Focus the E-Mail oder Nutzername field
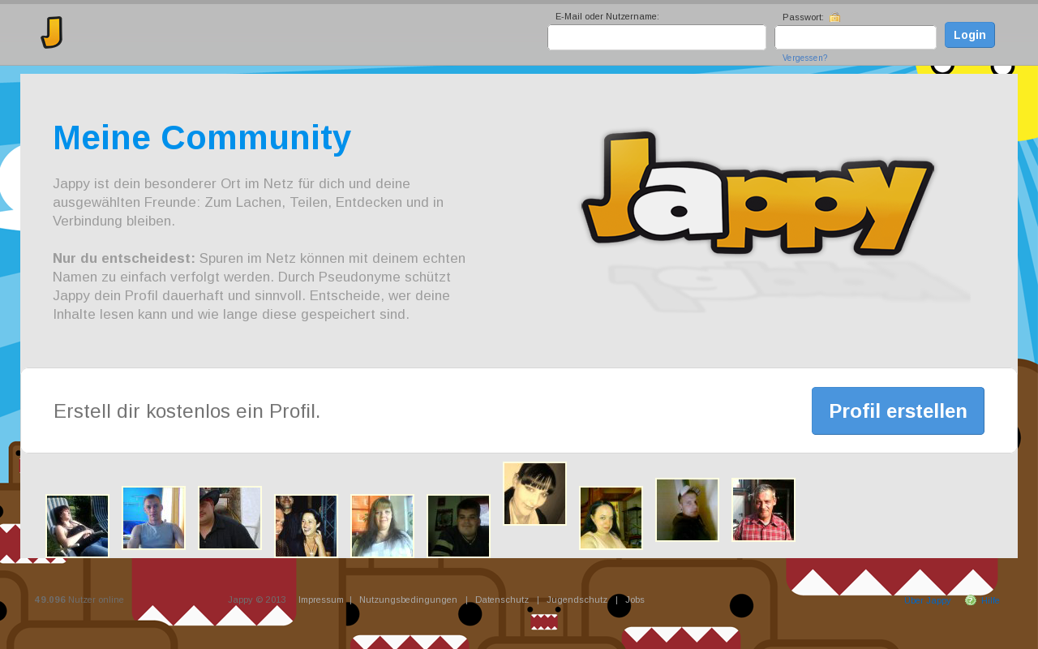The image size is (1038, 649). click(657, 37)
